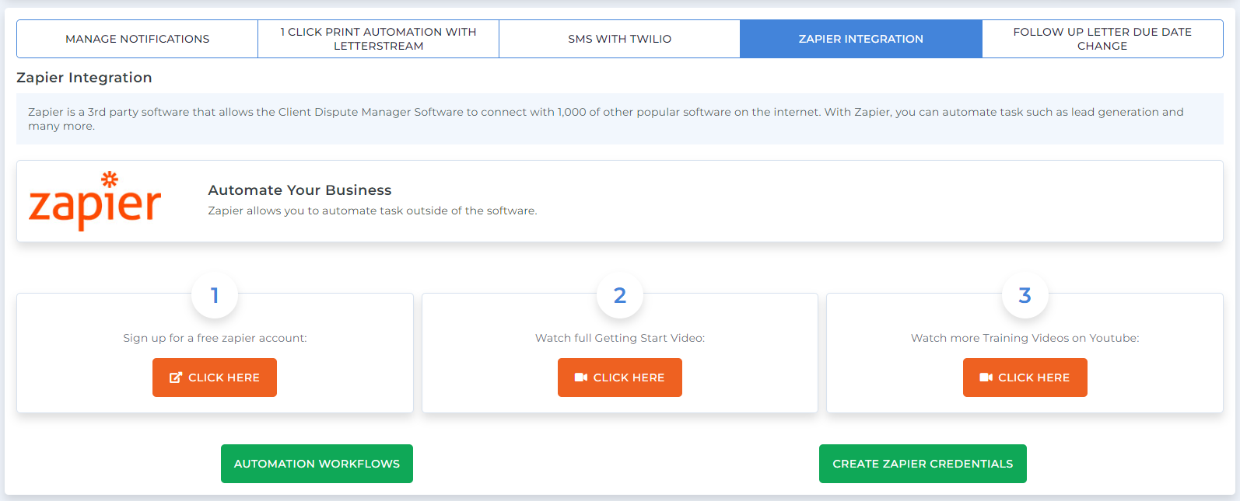The width and height of the screenshot is (1240, 501).
Task: Create Zapier Credentials
Action: click(923, 464)
